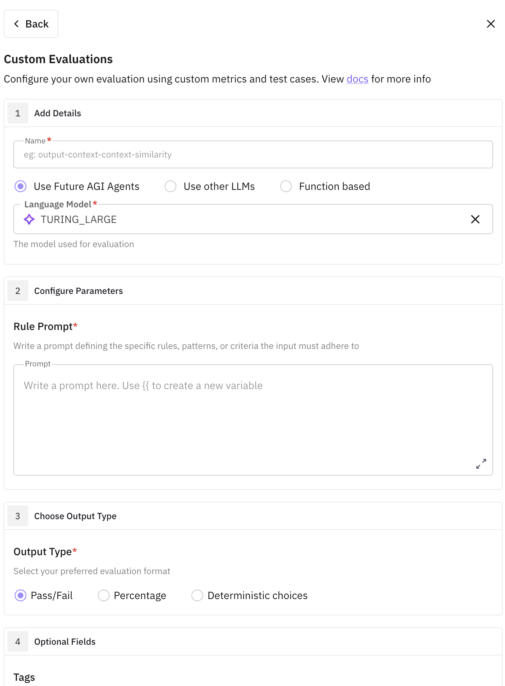Click step 3 Choose Output Type header
The width and height of the screenshot is (505, 686).
click(75, 516)
